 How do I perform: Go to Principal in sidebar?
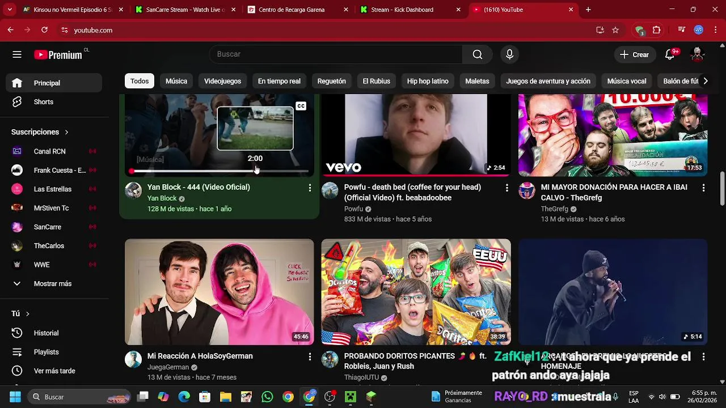click(54, 83)
